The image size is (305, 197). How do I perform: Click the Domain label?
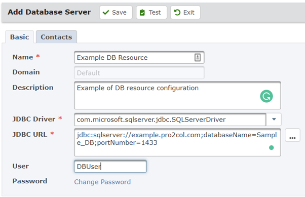26,72
